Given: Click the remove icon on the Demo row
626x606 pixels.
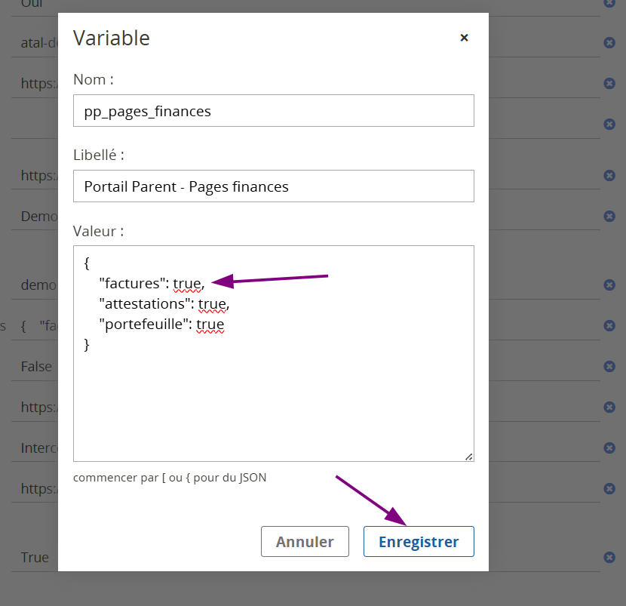Looking at the screenshot, I should [609, 216].
